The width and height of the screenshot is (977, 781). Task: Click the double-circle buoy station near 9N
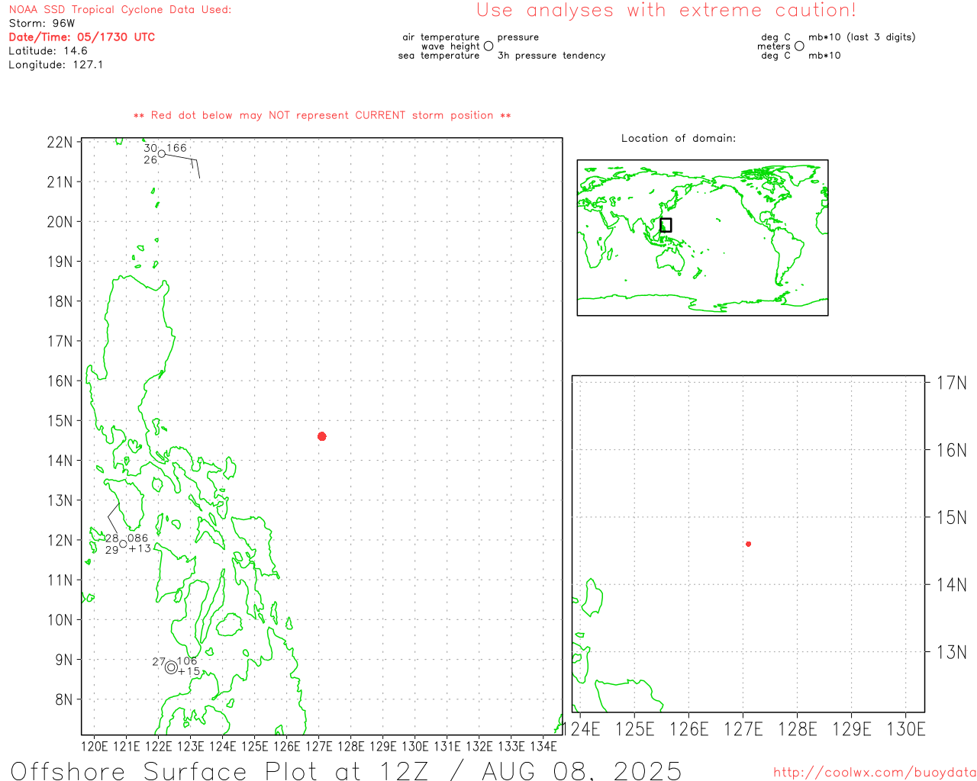(171, 667)
